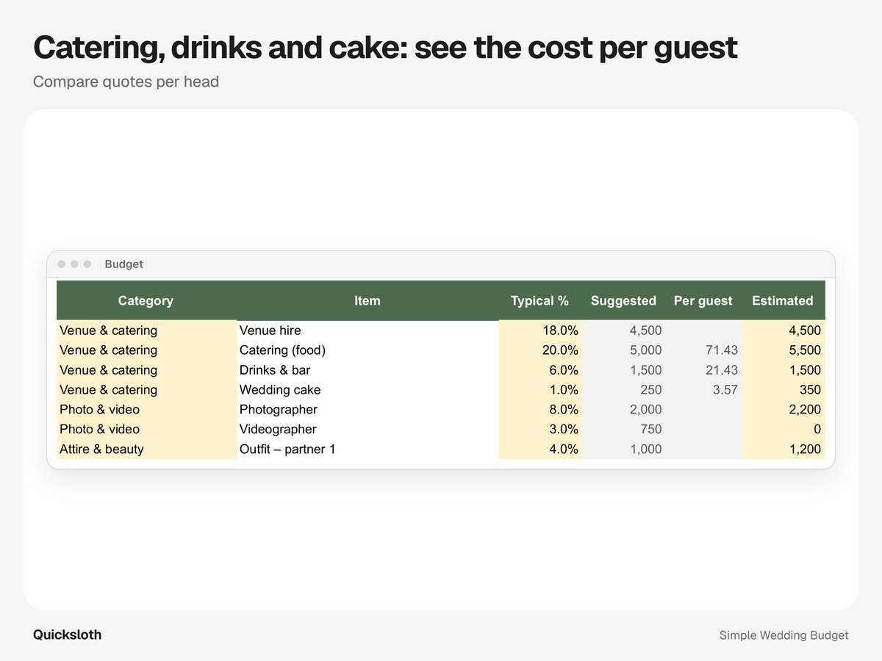The image size is (882, 661).
Task: Click the Per guest column header
Action: tap(703, 300)
